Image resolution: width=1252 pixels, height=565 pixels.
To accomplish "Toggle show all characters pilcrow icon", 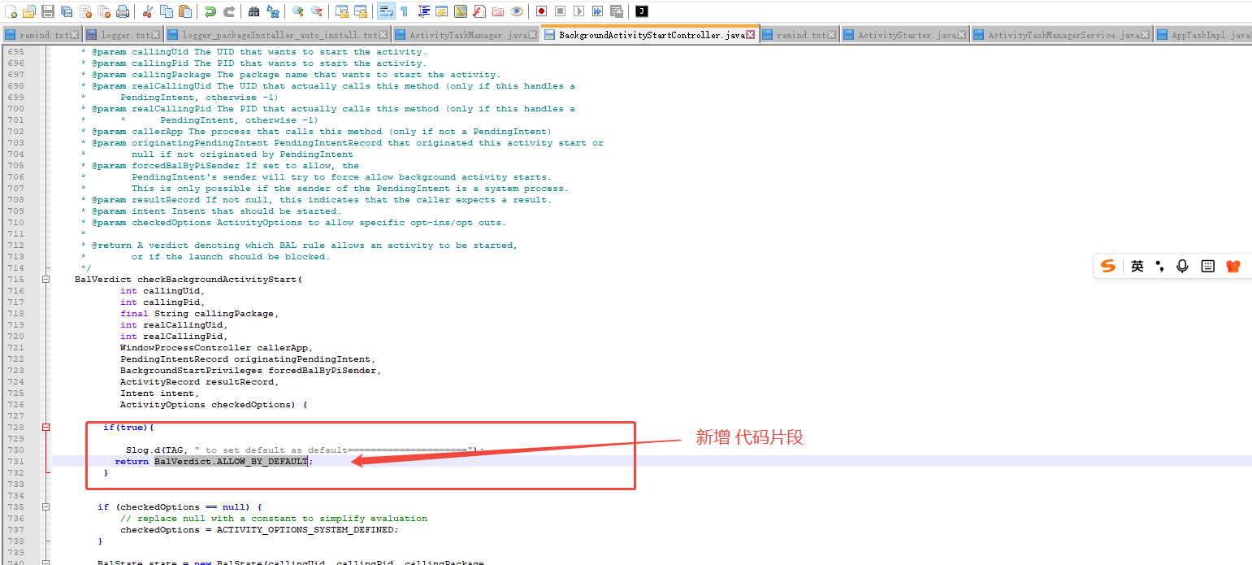I will click(x=404, y=11).
